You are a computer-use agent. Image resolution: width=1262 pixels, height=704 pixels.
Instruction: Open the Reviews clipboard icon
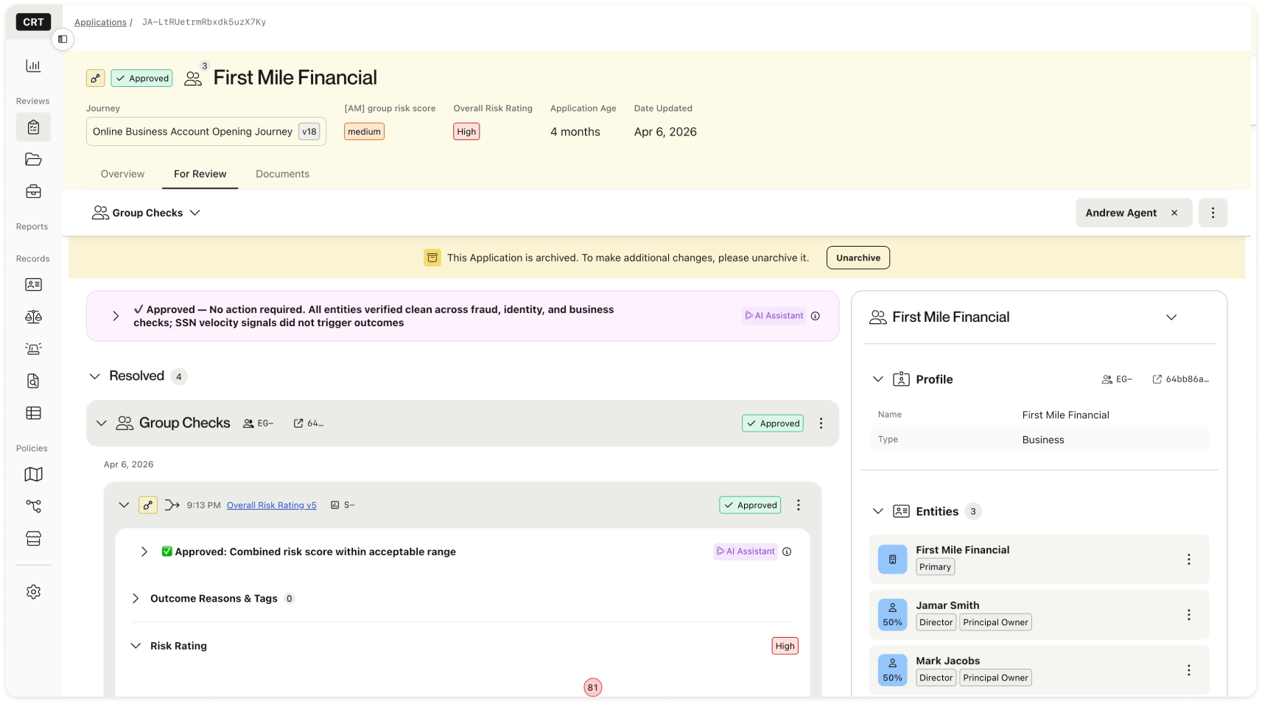(x=33, y=127)
